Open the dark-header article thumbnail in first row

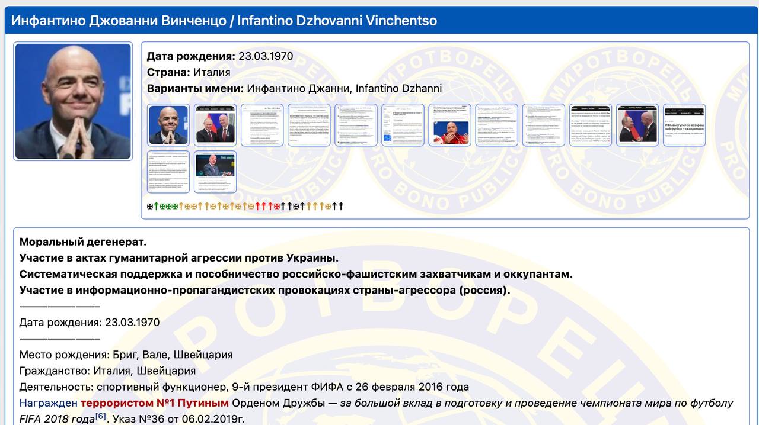coord(590,125)
